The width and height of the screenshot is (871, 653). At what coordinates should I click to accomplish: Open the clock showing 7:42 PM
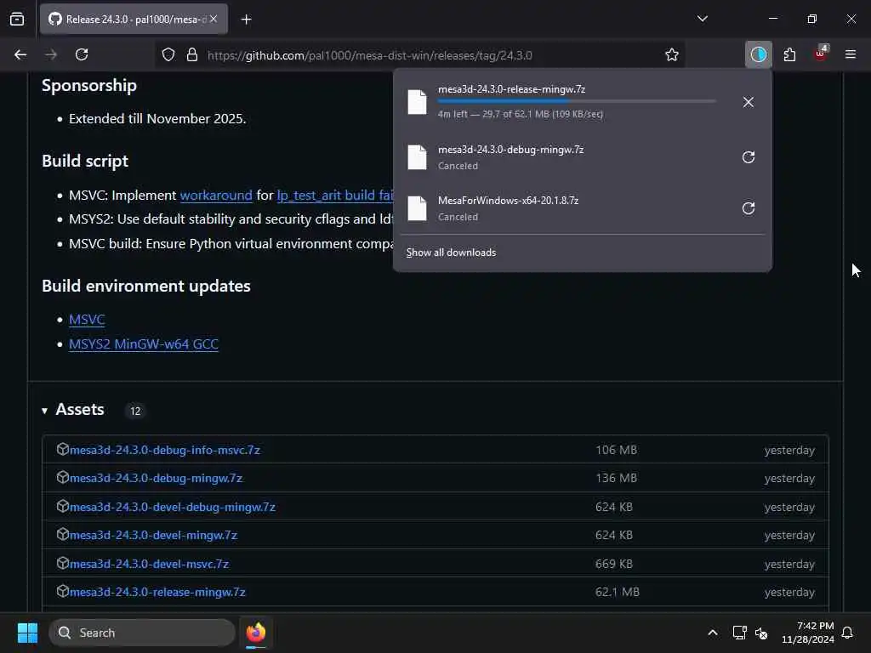click(808, 633)
